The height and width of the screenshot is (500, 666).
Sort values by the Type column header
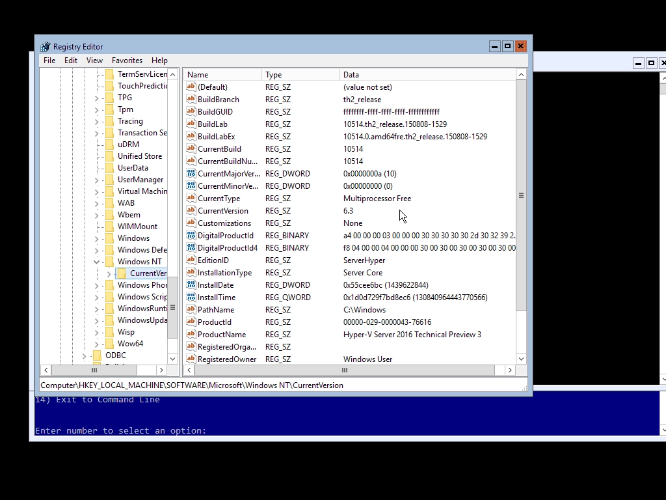click(300, 74)
